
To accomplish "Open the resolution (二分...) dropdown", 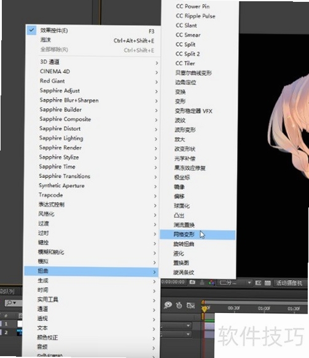I will pos(235,283).
